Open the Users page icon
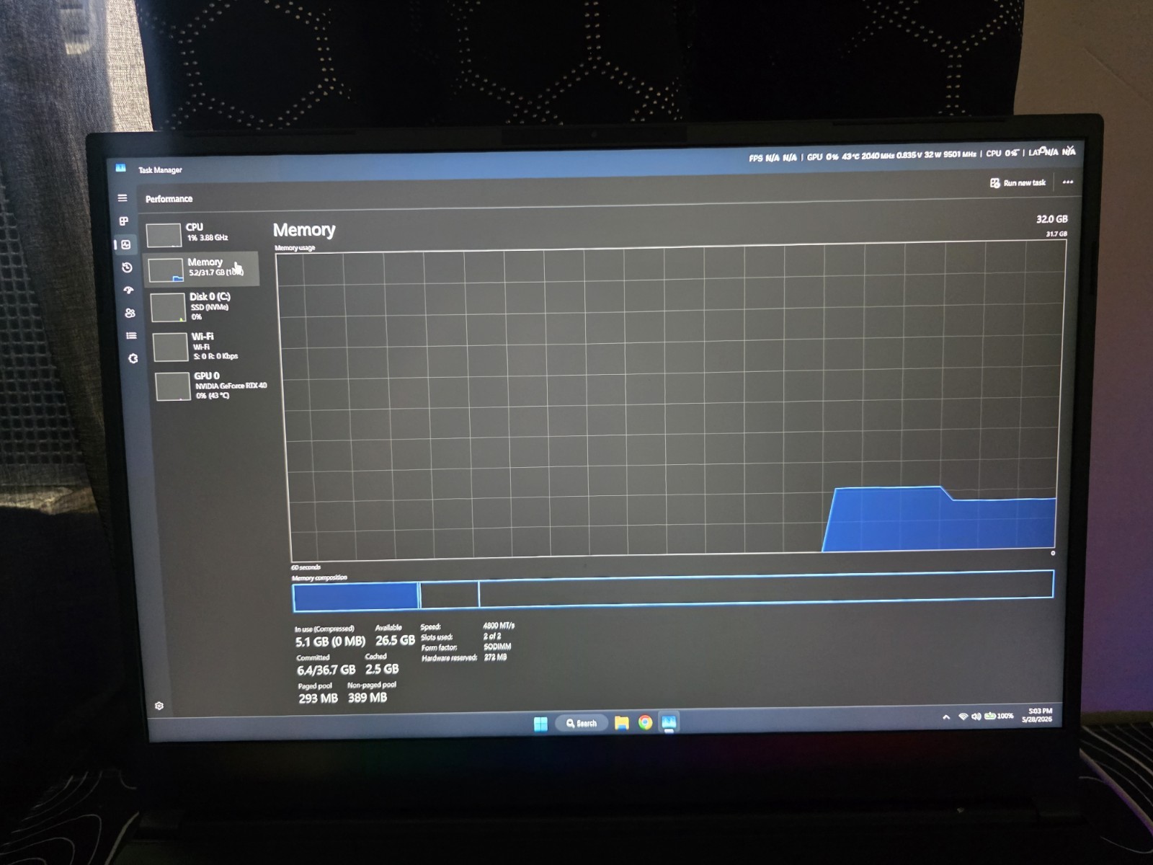The image size is (1153, 865). 130,313
